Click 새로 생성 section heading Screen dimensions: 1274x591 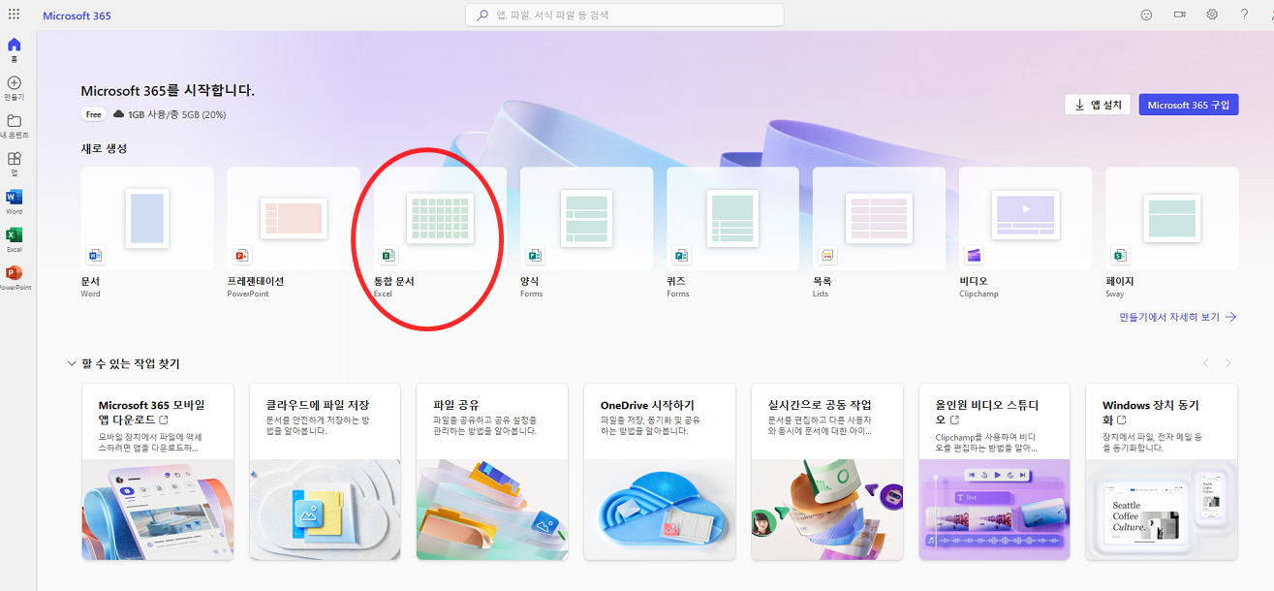[x=105, y=148]
